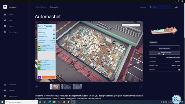Click the page vertical scrollbar
Viewport: 185px width, 104px height.
tap(184, 20)
